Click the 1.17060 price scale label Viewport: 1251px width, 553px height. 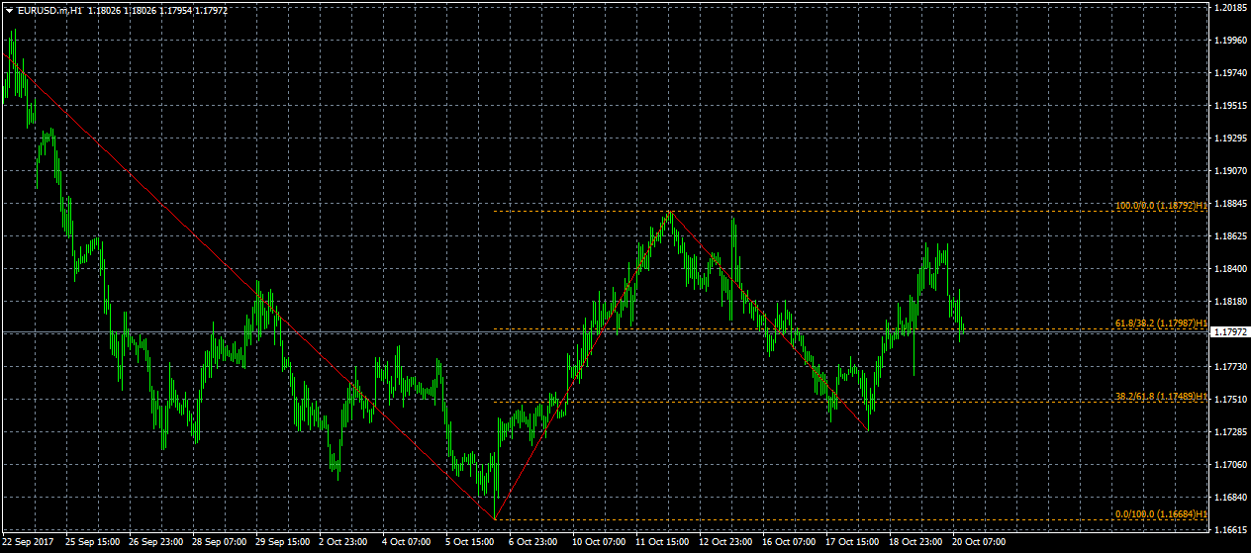point(1230,465)
